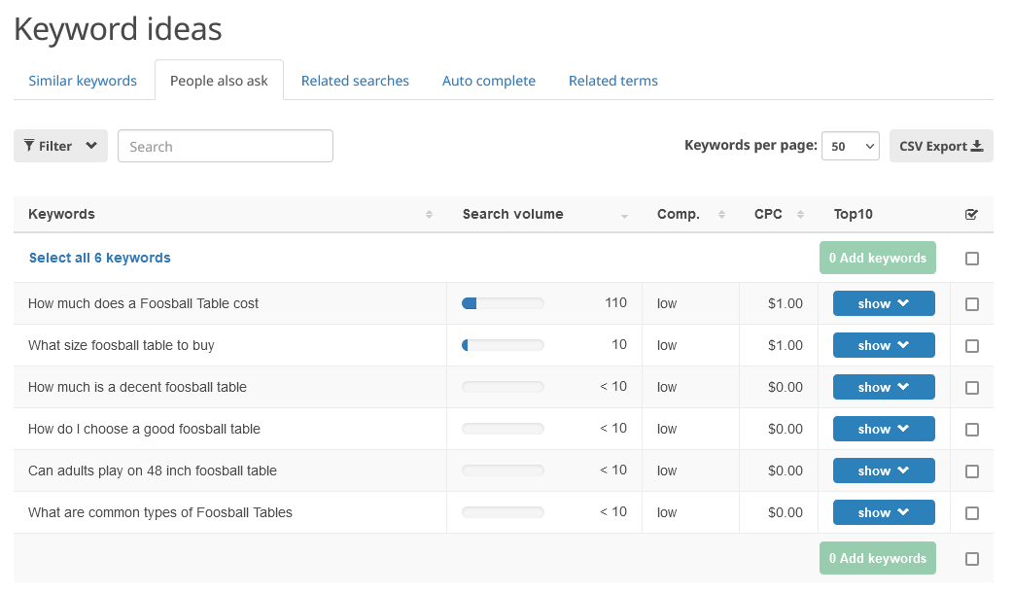The width and height of the screenshot is (1013, 593).
Task: Tick the checkbox next to top Add keywords
Action: click(x=971, y=259)
